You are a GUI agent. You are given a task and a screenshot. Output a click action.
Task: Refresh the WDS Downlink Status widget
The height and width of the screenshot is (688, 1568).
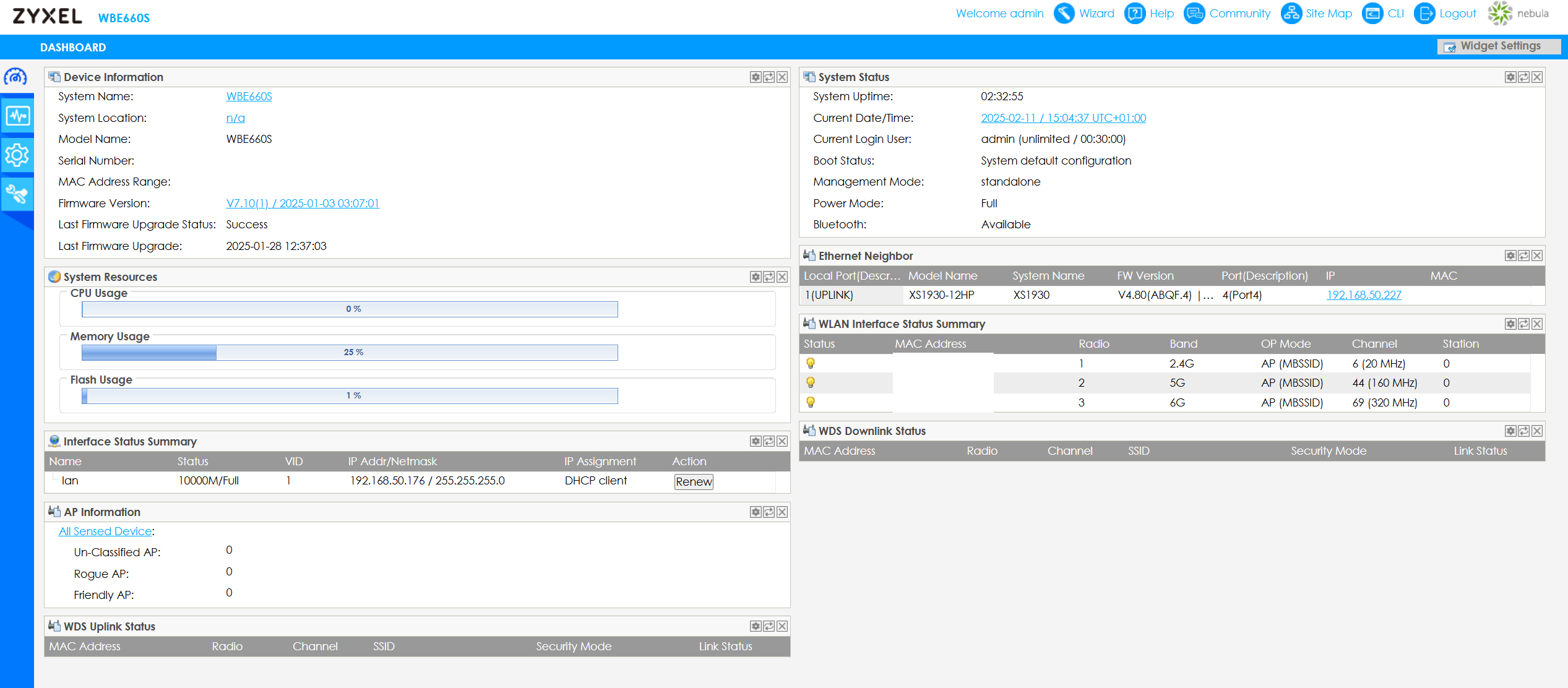point(1523,431)
